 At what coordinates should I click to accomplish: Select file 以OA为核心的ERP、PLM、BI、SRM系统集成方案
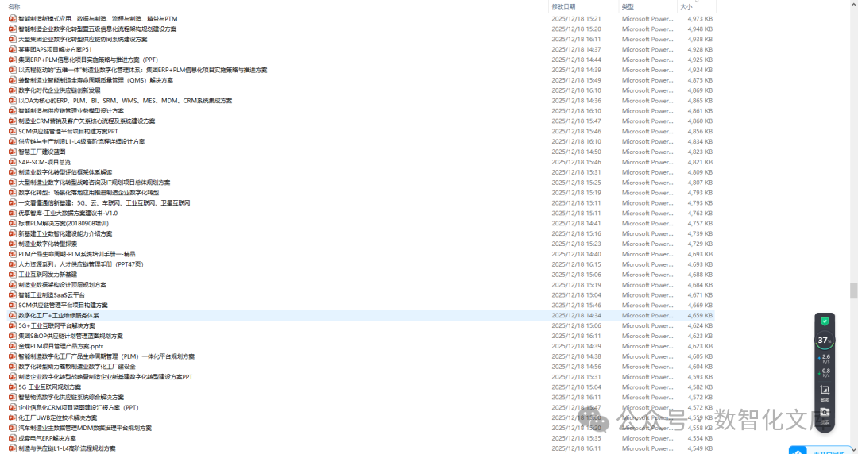point(126,101)
